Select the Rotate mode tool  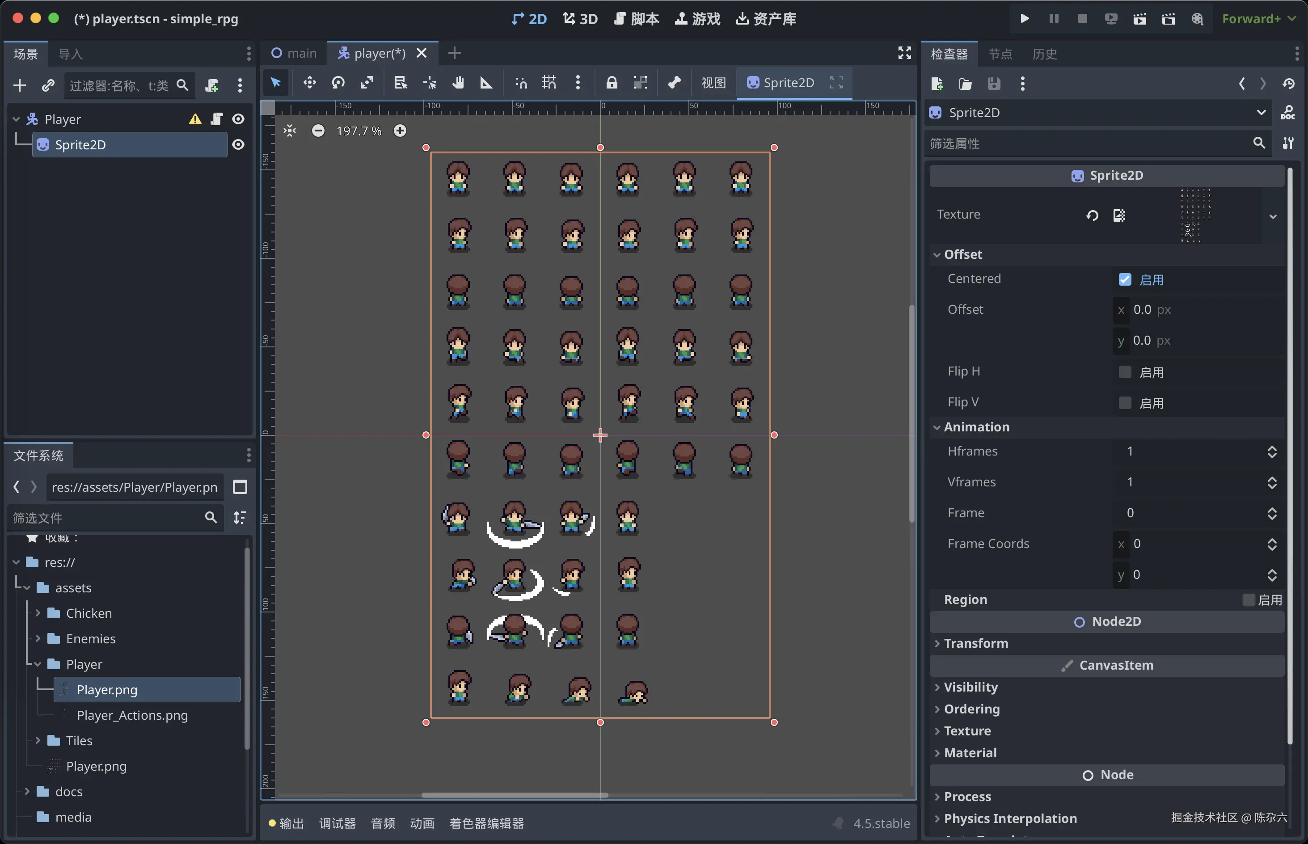[x=338, y=83]
